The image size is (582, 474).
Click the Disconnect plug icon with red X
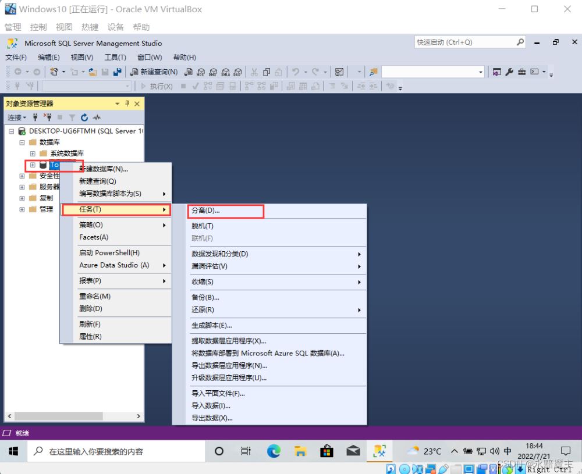point(48,117)
